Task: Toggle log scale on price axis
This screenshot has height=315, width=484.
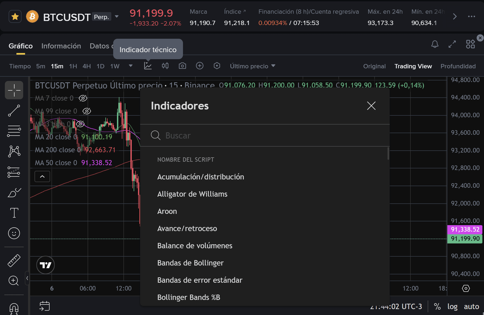Action: (x=452, y=306)
